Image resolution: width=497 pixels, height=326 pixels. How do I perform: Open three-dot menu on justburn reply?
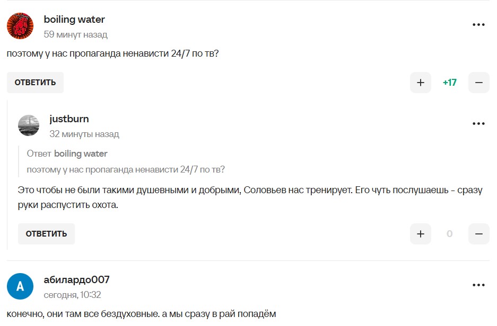coord(478,124)
